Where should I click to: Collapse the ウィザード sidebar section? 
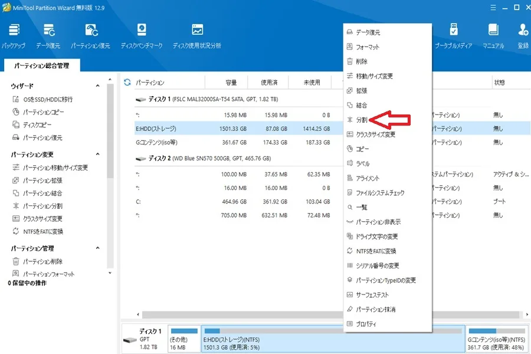coord(97,86)
